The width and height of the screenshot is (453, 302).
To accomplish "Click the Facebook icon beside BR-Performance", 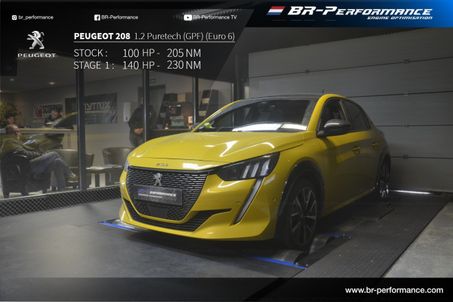I will point(96,17).
